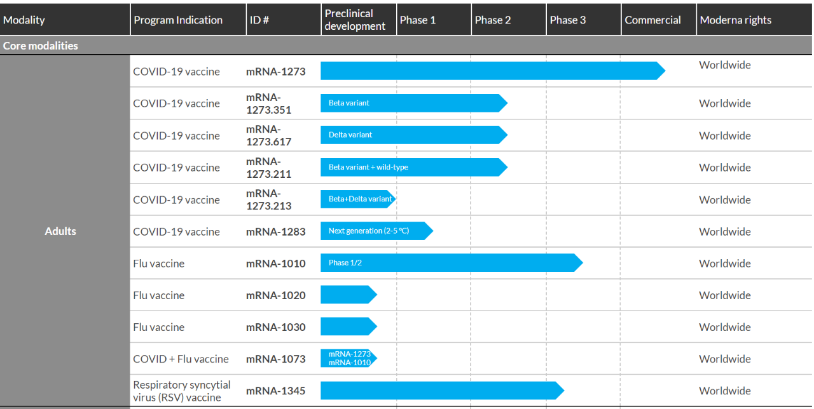Click COVID-19 vaccine in the mRNA-1273.213 row

176,199
